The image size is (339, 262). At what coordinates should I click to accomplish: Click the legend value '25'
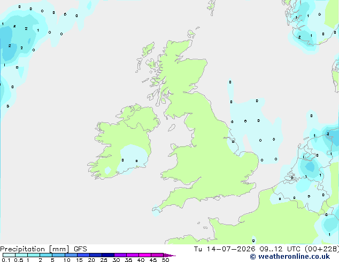(104, 260)
